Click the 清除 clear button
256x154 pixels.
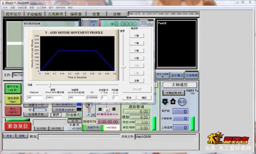(22, 136)
